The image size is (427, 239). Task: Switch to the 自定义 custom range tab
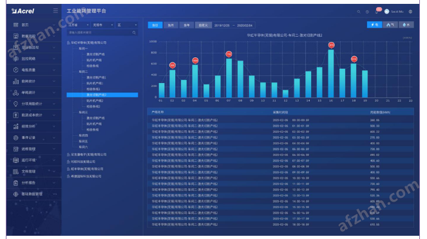click(203, 25)
